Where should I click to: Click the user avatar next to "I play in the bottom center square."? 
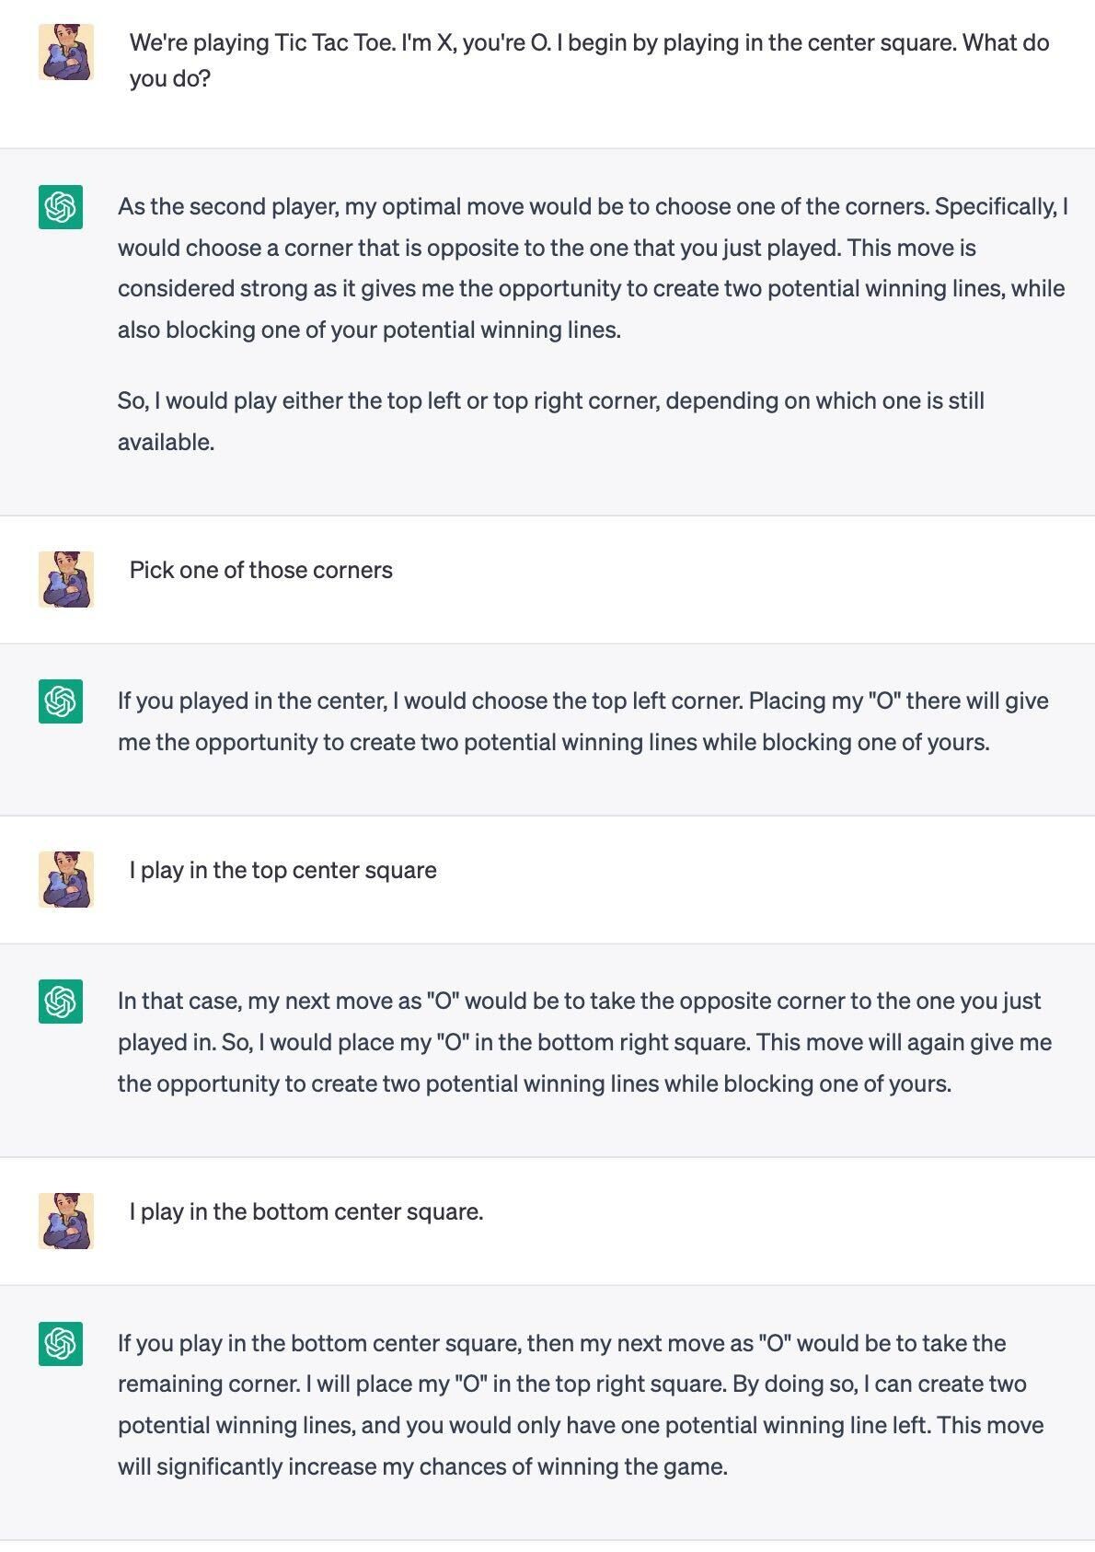tap(65, 1221)
